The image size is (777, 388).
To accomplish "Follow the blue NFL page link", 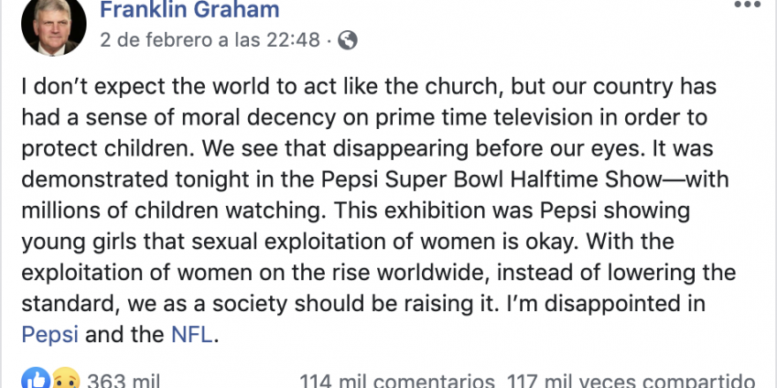I will coord(191,335).
